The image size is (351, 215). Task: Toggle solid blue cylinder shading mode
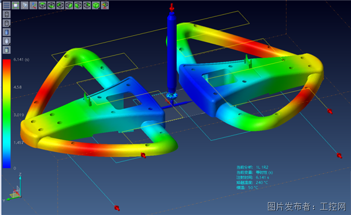pyautogui.click(x=6, y=32)
